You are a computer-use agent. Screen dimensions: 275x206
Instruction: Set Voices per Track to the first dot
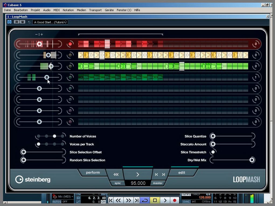39,144
